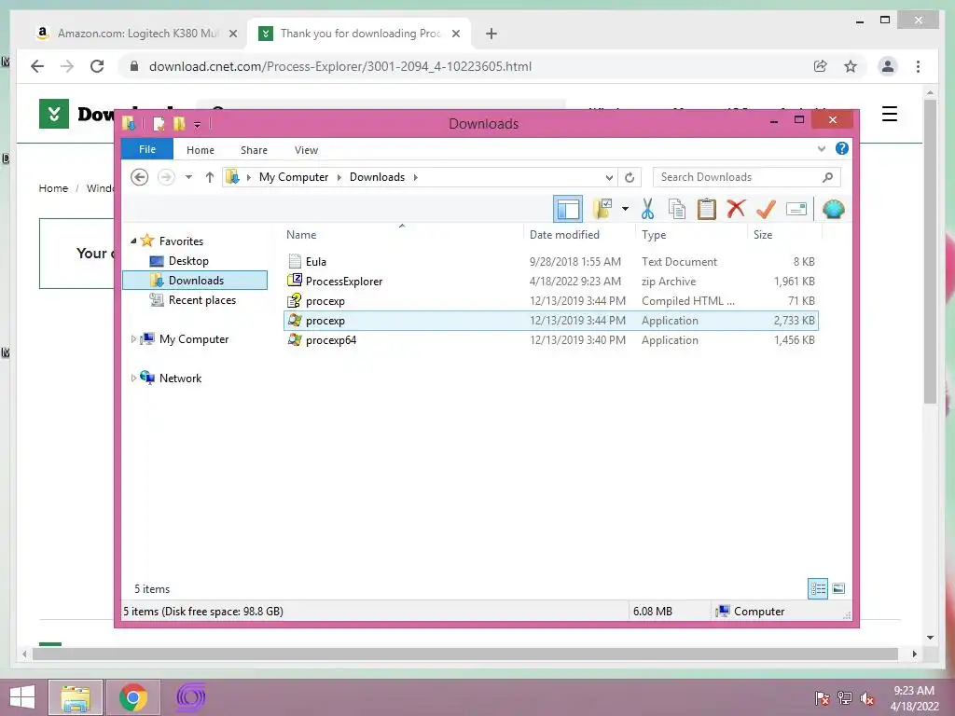The width and height of the screenshot is (955, 716).
Task: Click the Chrome address bar URL
Action: [x=339, y=66]
